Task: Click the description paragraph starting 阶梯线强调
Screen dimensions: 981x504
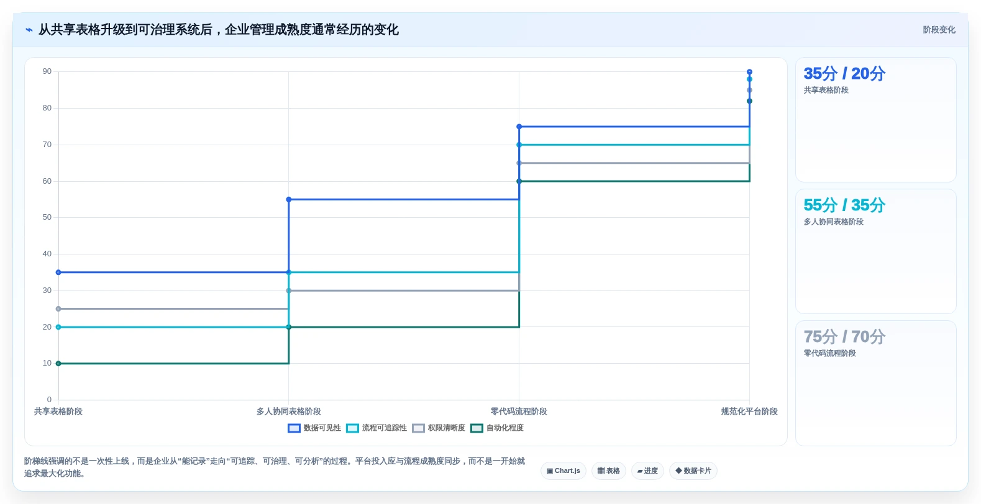Action: [x=275, y=467]
